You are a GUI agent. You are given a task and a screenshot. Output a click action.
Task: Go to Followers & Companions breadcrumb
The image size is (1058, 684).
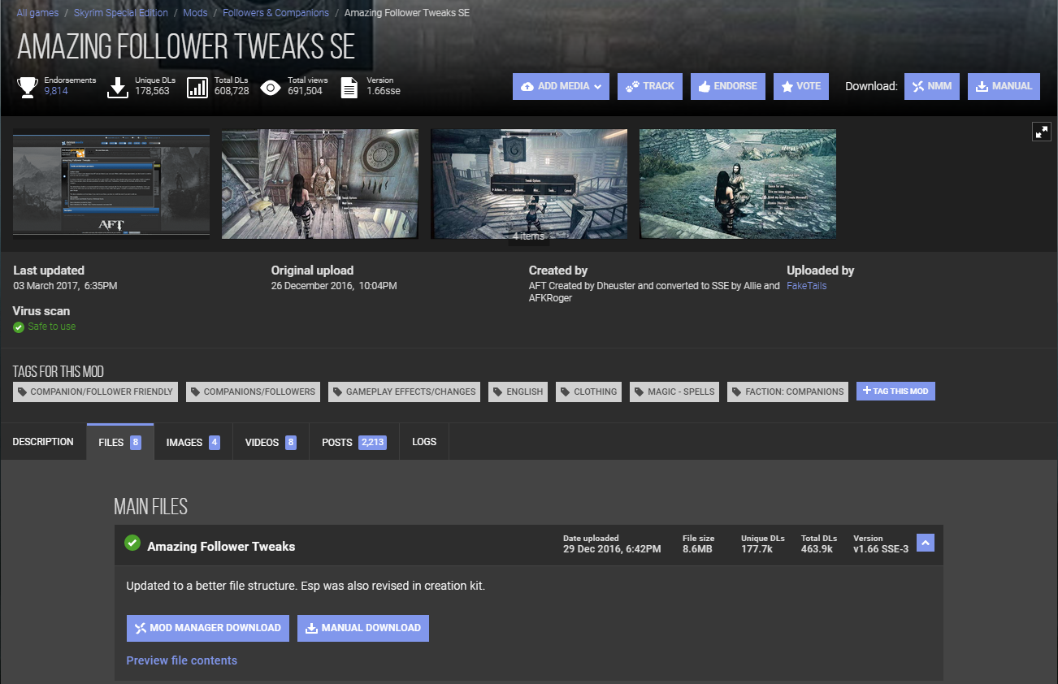[x=275, y=13]
